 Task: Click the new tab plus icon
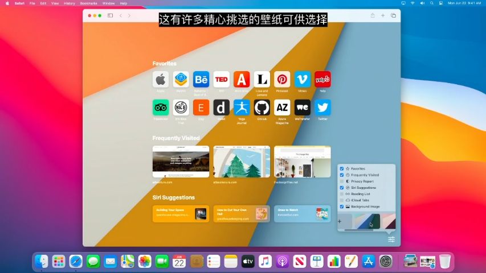coord(383,15)
